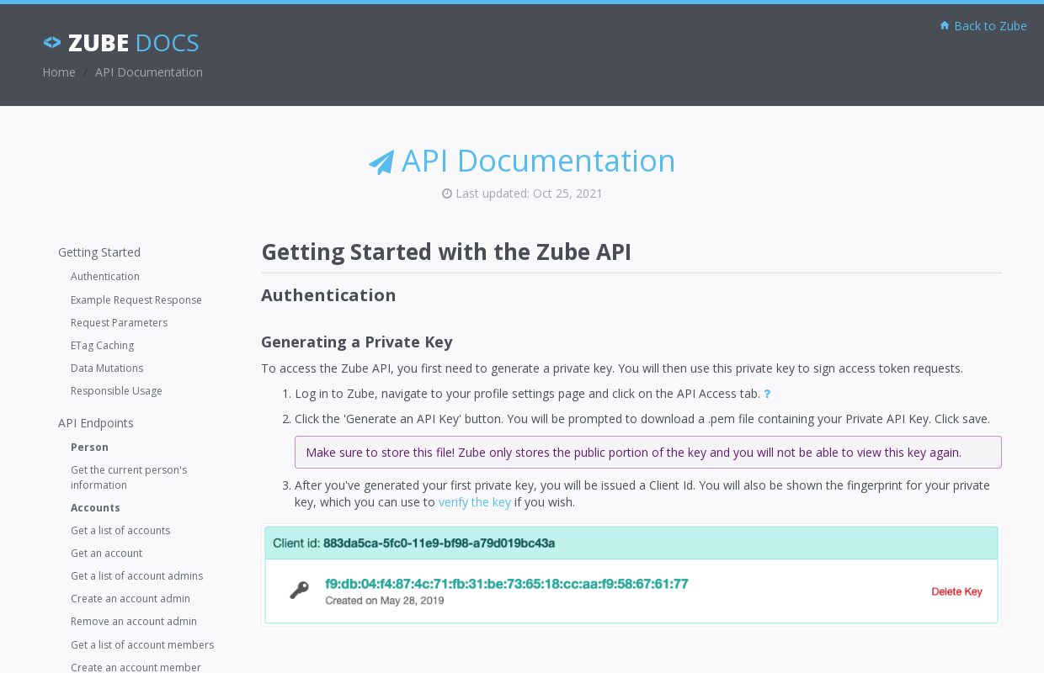
Task: Click the Person sidebar heading
Action: (89, 447)
